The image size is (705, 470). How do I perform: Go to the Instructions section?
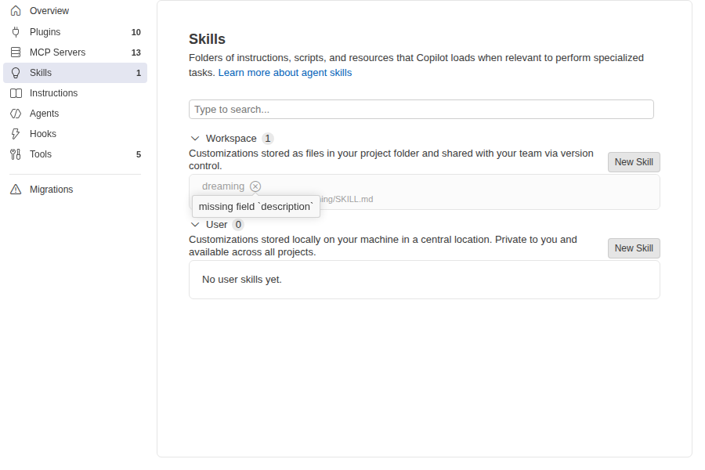(x=75, y=93)
